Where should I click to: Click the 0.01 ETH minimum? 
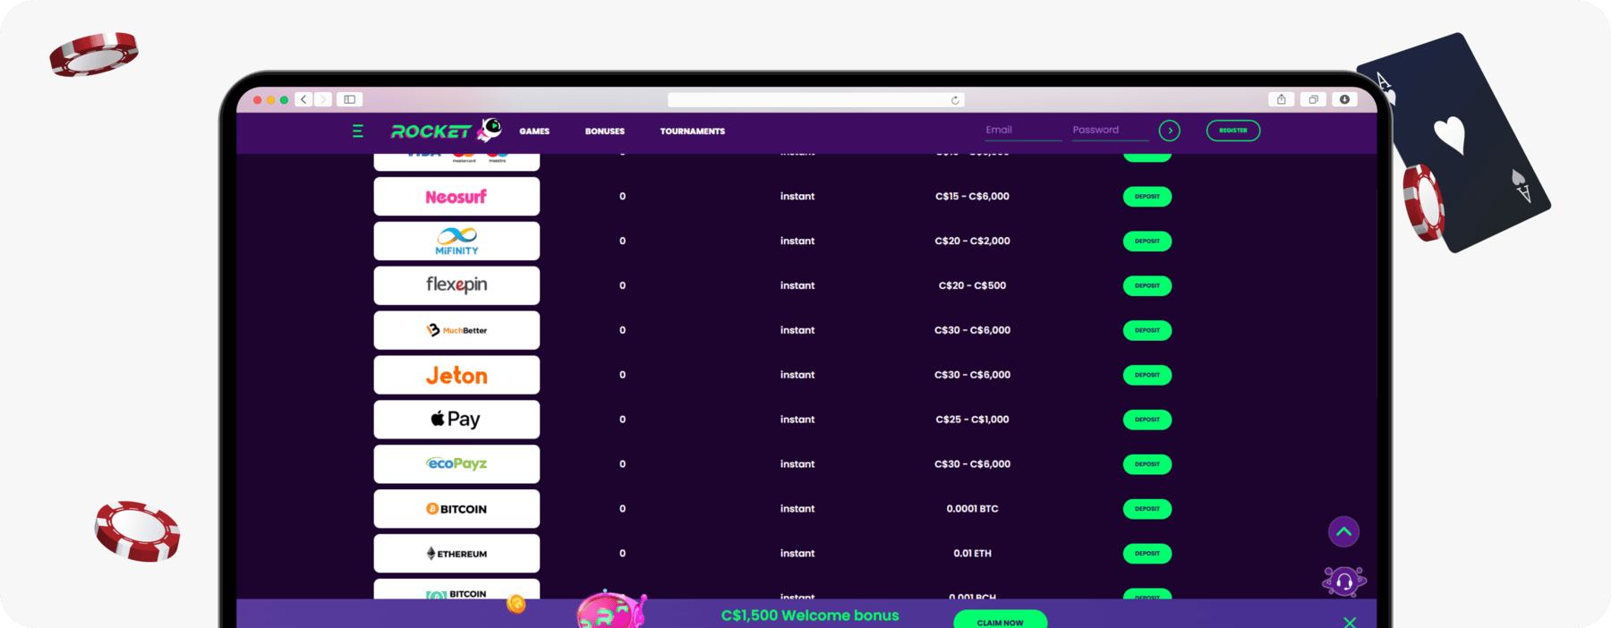click(x=972, y=554)
